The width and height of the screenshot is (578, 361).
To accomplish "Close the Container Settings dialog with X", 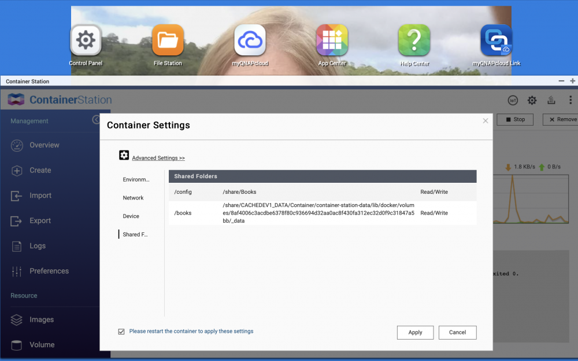I will [x=486, y=121].
